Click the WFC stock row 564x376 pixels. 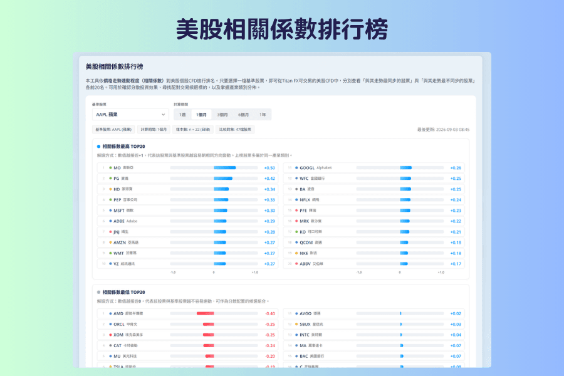(373, 179)
